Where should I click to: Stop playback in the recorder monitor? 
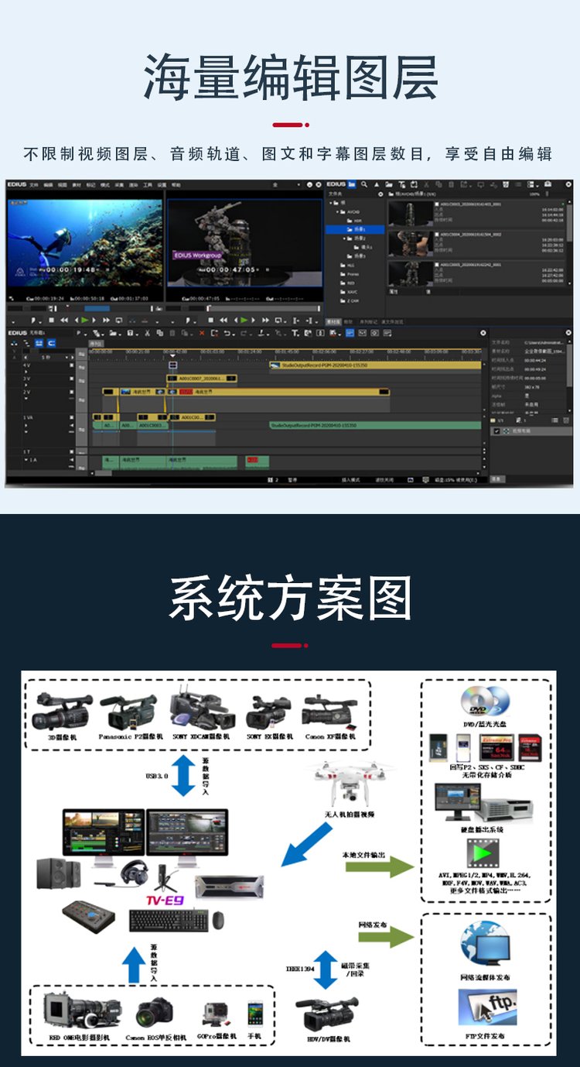[210, 320]
